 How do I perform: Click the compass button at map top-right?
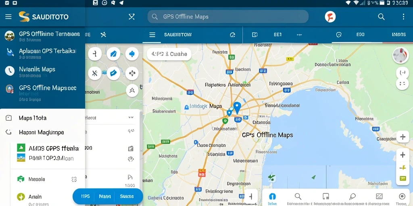coord(400,56)
